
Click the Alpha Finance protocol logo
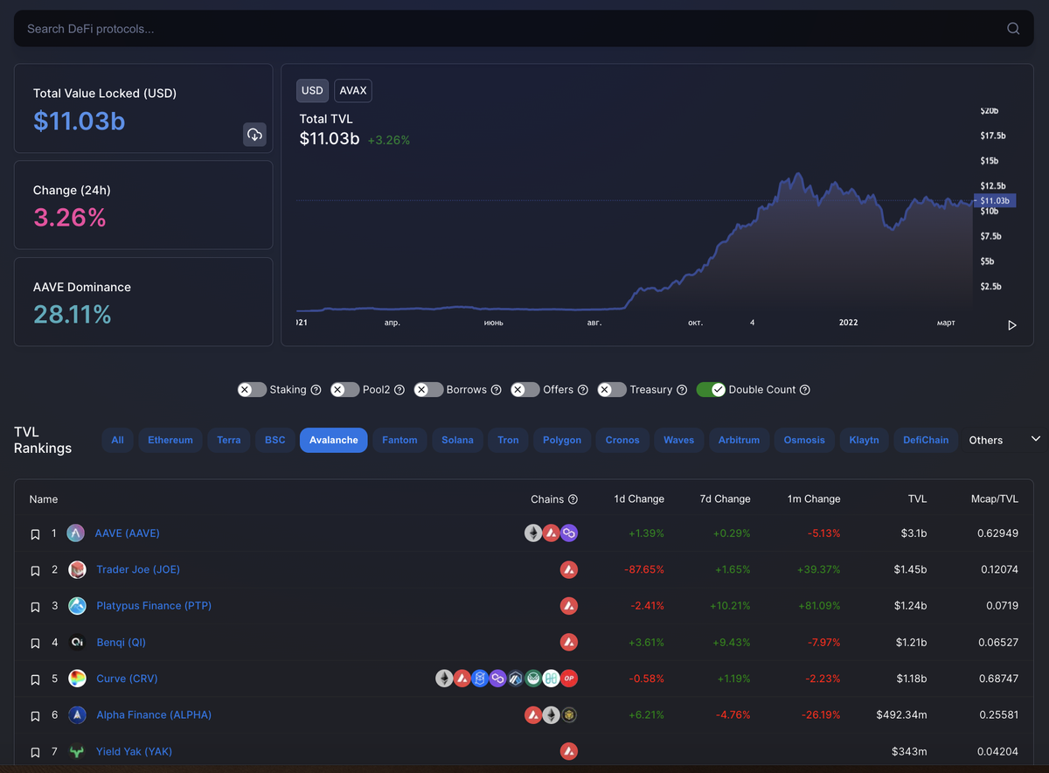(x=78, y=715)
